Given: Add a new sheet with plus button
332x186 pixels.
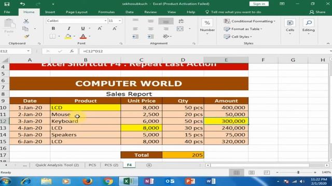Looking at the screenshot, I should pyautogui.click(x=149, y=165).
